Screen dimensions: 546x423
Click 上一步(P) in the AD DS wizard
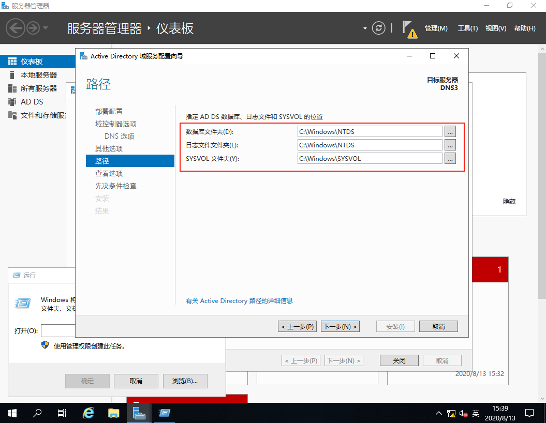298,326
